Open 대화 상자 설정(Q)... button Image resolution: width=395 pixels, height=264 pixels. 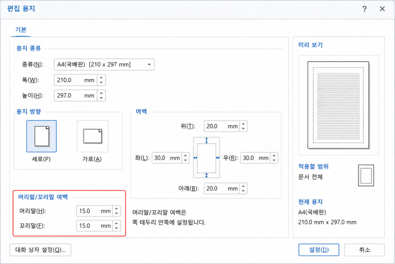tap(40, 250)
